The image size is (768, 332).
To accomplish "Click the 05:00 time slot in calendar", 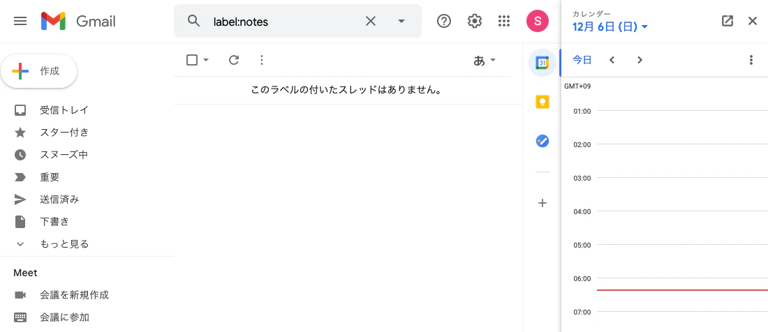I will pyautogui.click(x=682, y=262).
